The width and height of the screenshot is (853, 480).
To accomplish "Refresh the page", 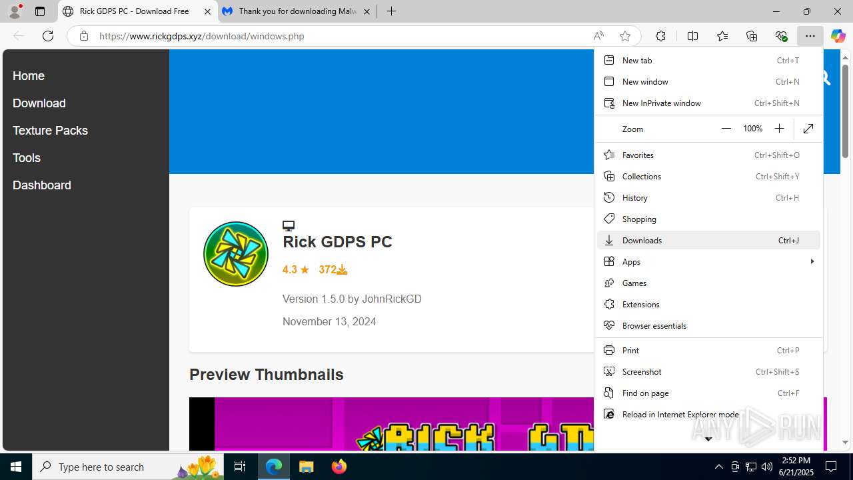I will tap(48, 36).
